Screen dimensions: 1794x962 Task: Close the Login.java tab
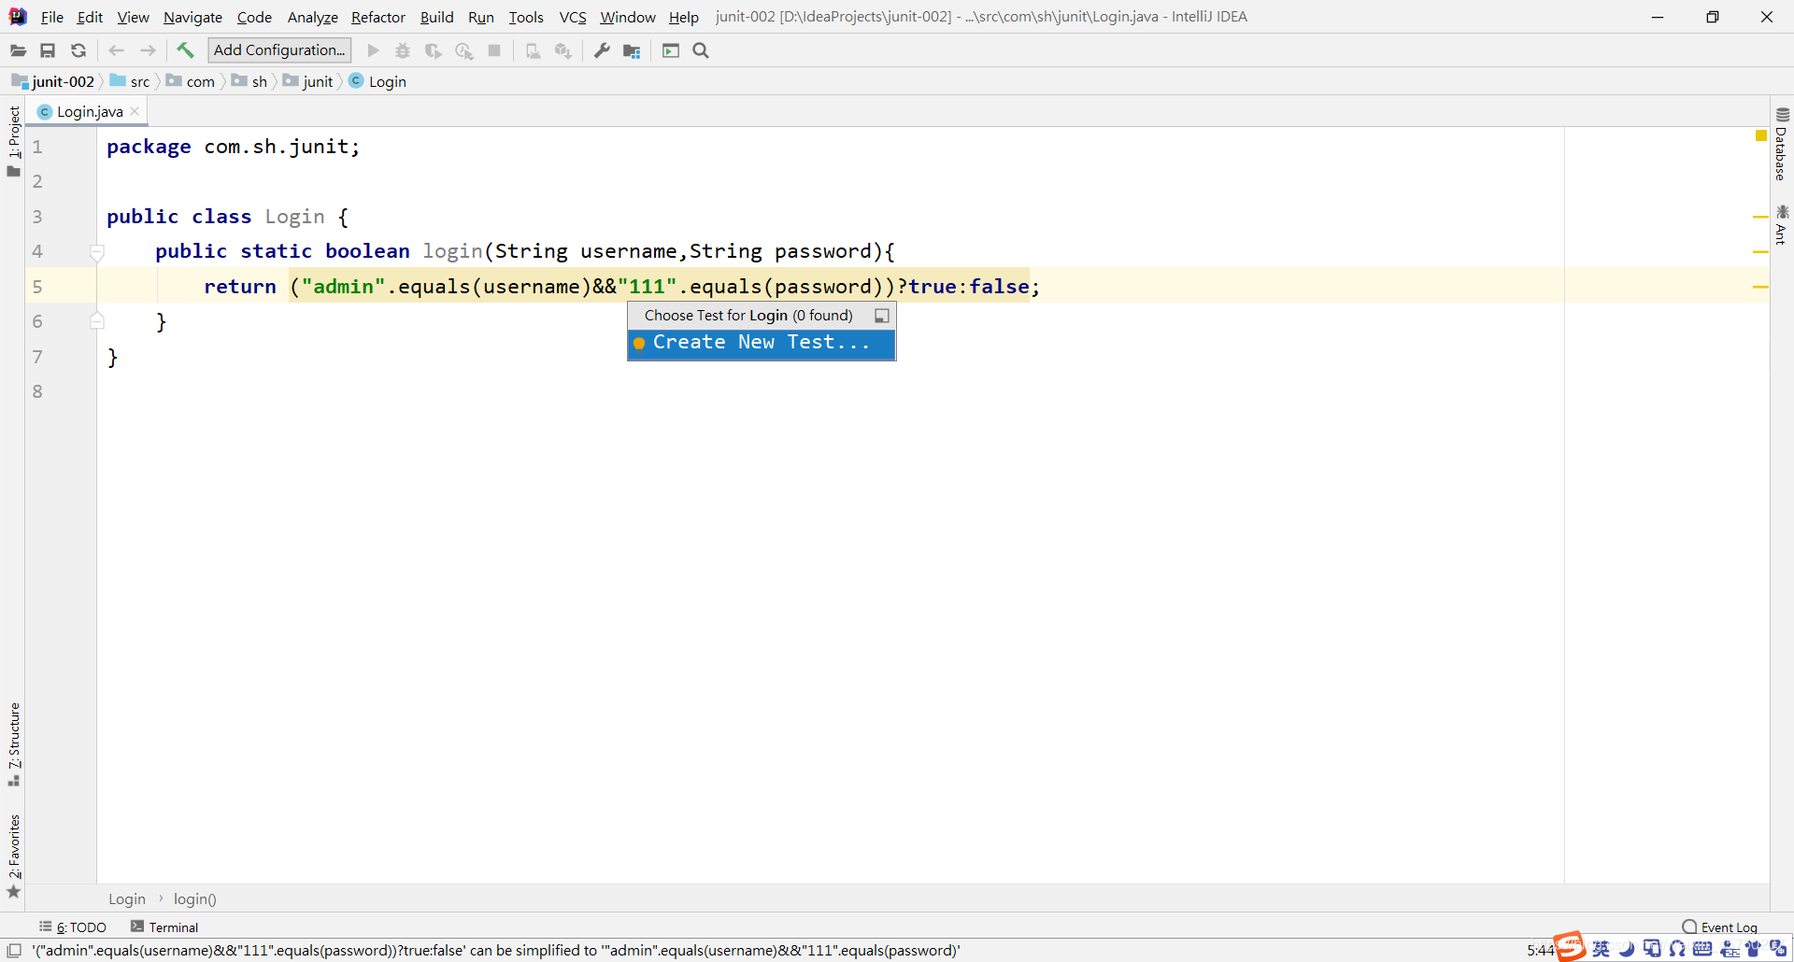(135, 111)
